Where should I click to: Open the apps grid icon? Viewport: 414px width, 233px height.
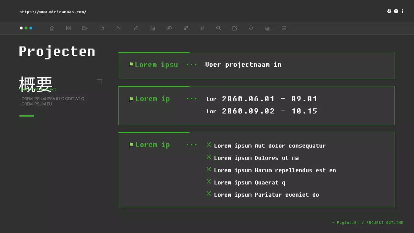tap(68, 28)
